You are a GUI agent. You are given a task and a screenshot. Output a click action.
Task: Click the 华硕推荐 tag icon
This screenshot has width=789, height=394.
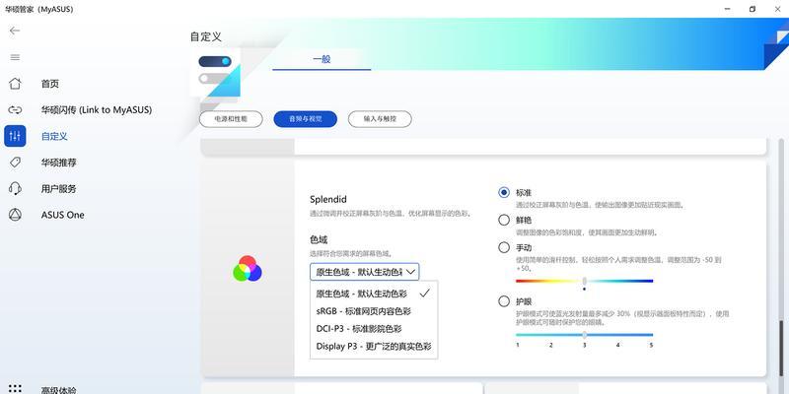point(15,163)
